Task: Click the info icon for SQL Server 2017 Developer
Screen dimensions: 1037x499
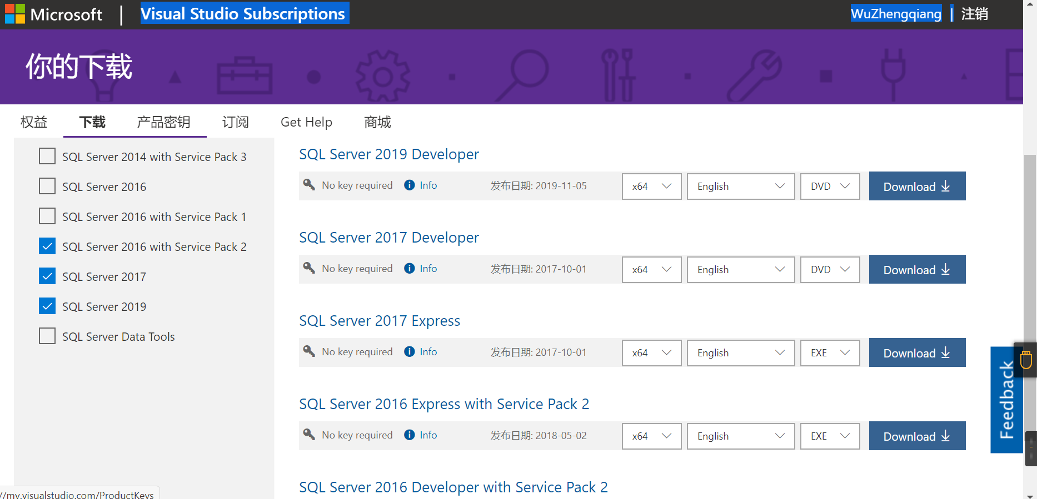Action: click(x=410, y=269)
